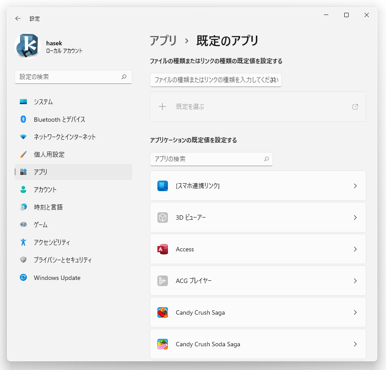This screenshot has width=386, height=370.
Task: Click the Access app icon
Action: pos(163,249)
